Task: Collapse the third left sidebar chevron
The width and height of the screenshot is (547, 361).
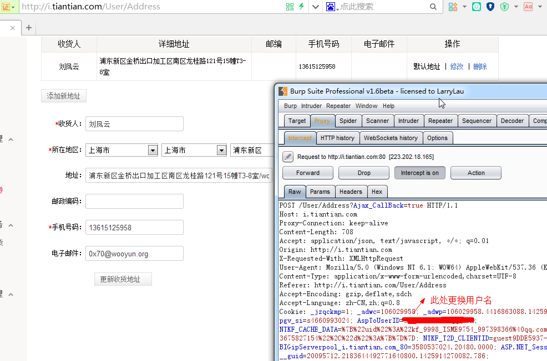Action: (x=11, y=295)
